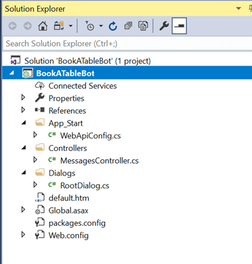
Task: Collapse the Dialogs folder
Action: point(23,172)
